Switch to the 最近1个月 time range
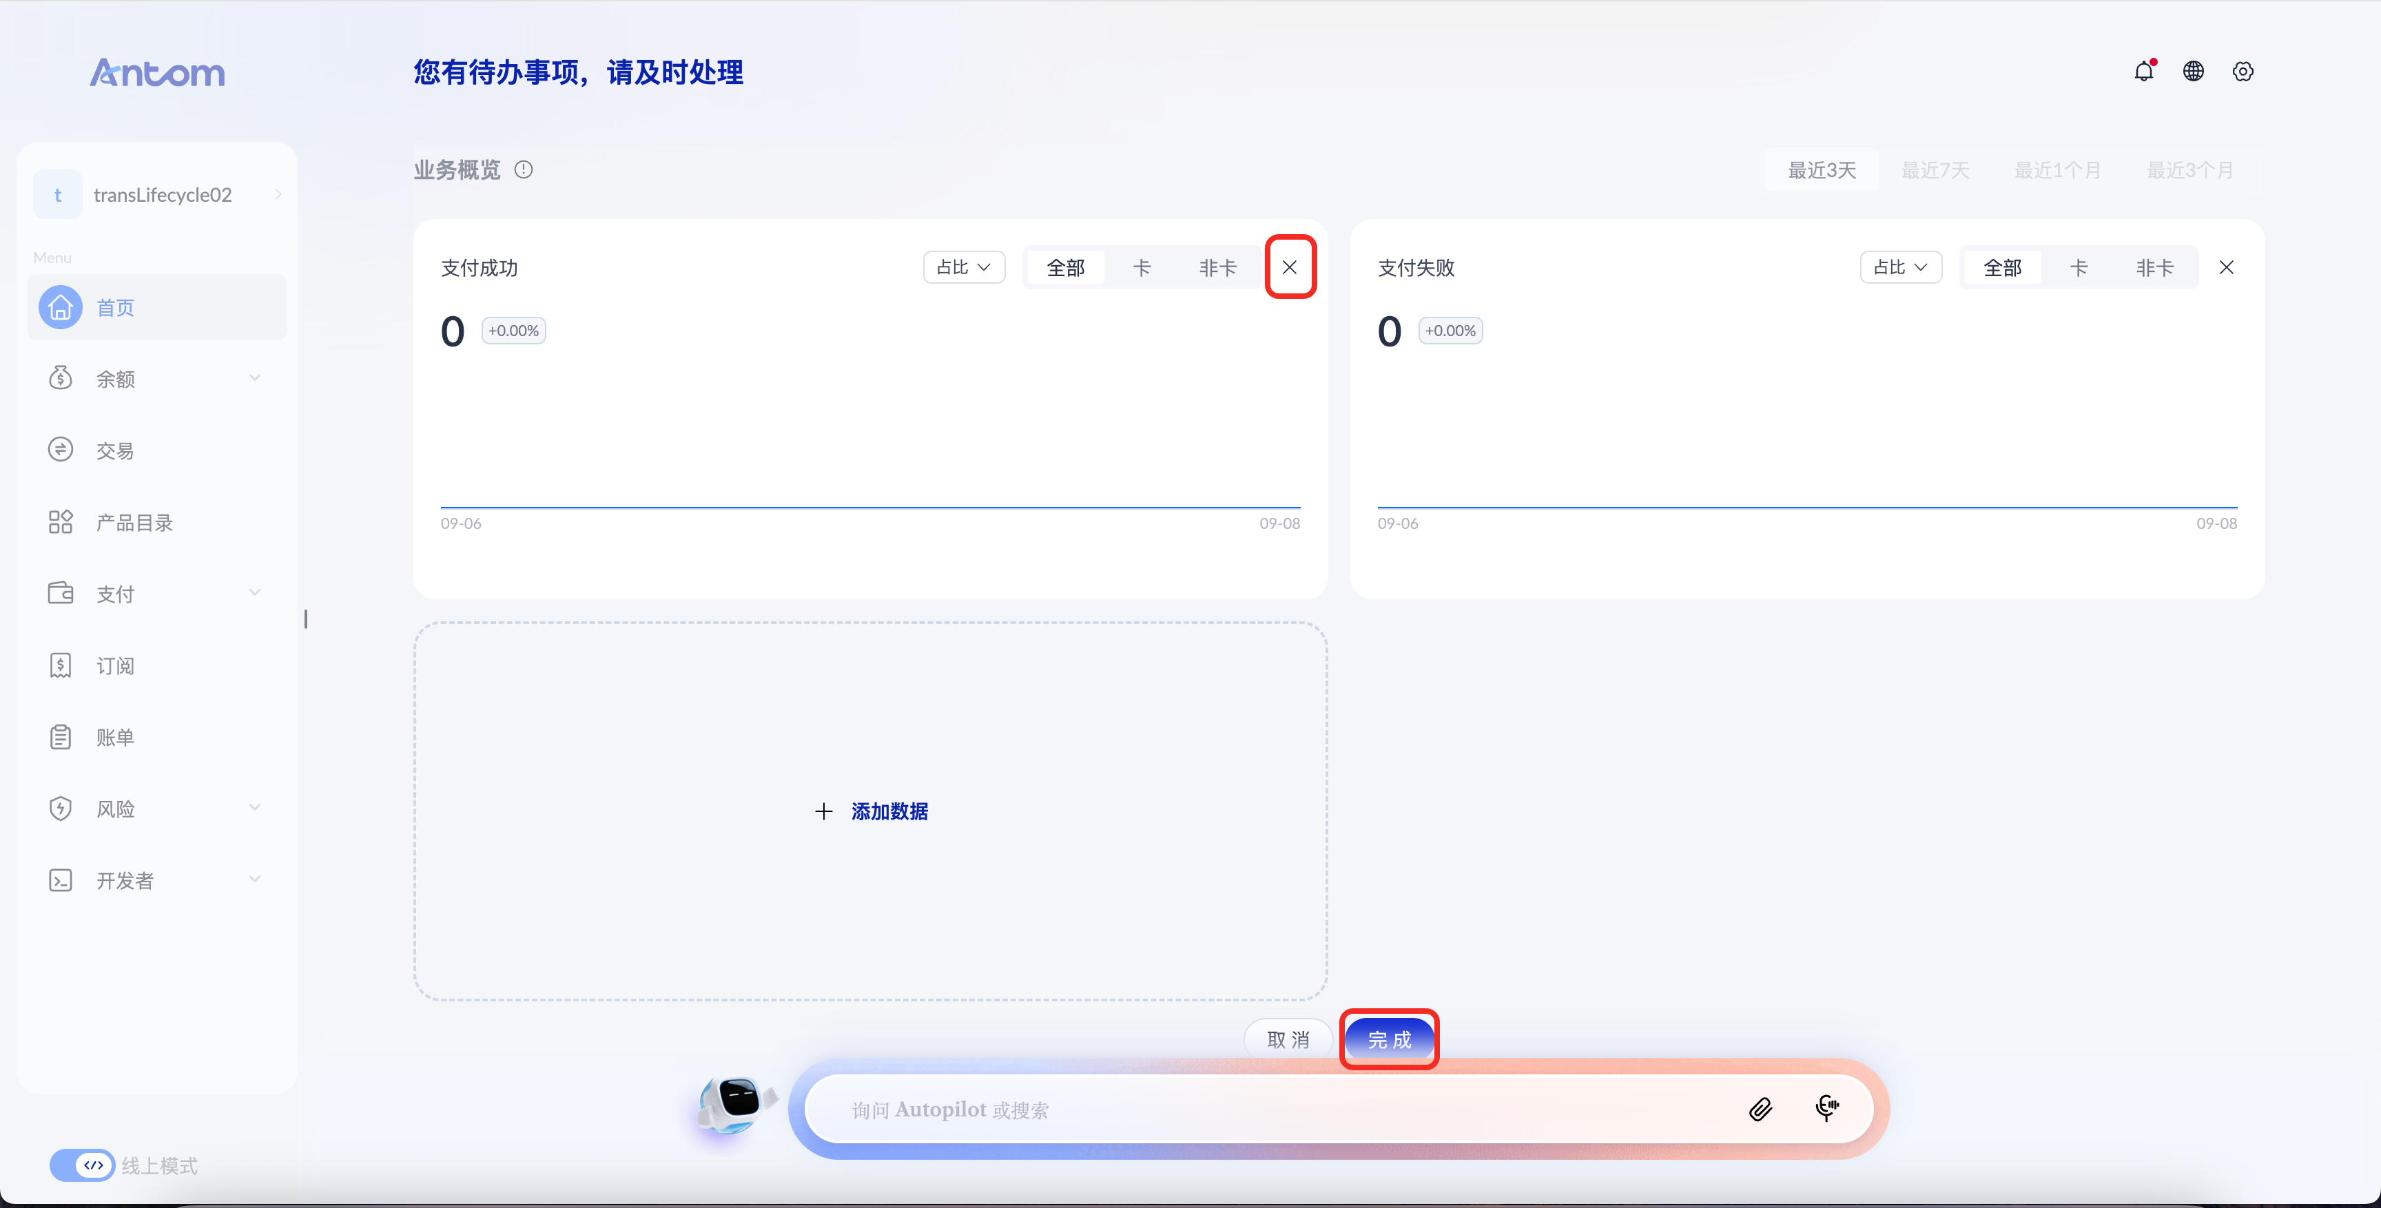 (2057, 170)
